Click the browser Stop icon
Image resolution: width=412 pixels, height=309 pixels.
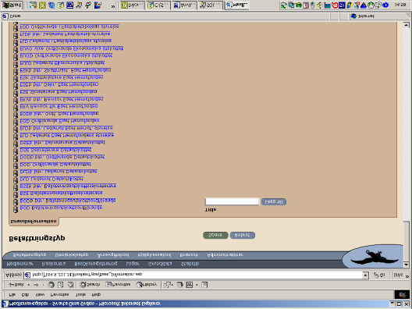pos(51,285)
